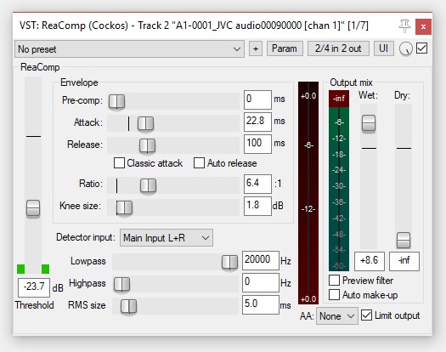The image size is (446, 352).
Task: Click the Attack ms value field
Action: (x=257, y=122)
